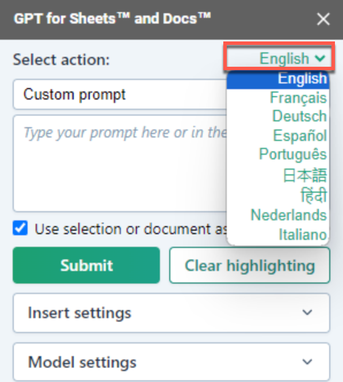The height and width of the screenshot is (382, 343).
Task: Click the Clear highlighting button
Action: 250,265
